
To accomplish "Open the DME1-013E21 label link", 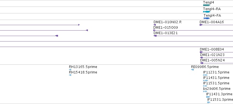I will (166, 33).
